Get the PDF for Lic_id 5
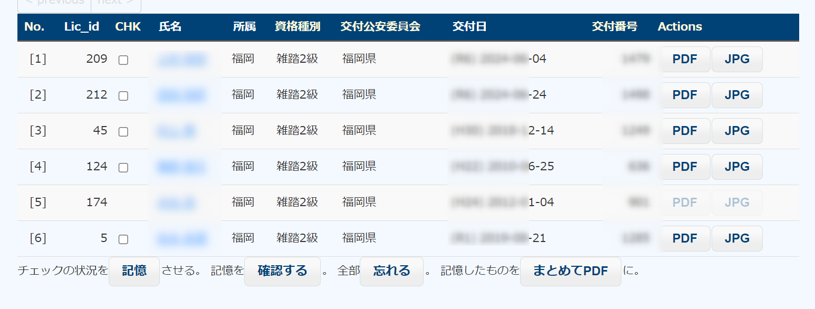Viewport: 815px width, 309px height. click(685, 239)
